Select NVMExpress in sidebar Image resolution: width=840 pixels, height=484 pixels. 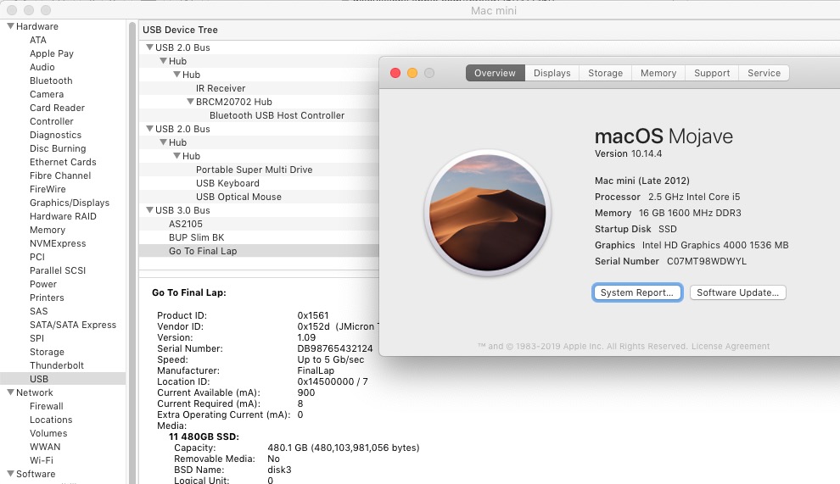click(58, 243)
